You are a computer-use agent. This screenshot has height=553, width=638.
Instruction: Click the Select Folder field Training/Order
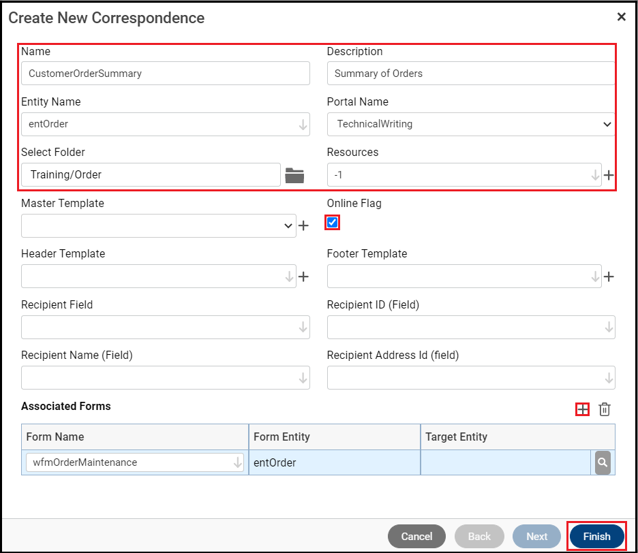click(x=151, y=175)
